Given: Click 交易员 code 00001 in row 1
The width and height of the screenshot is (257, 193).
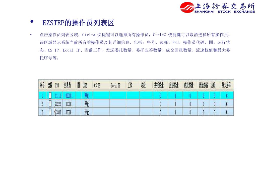Looking at the screenshot, I should pos(69,96).
